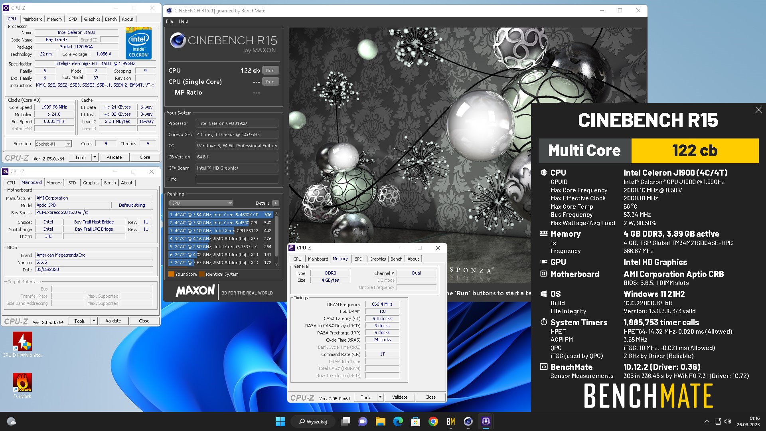Launch Google Chrome from taskbar

pos(433,421)
